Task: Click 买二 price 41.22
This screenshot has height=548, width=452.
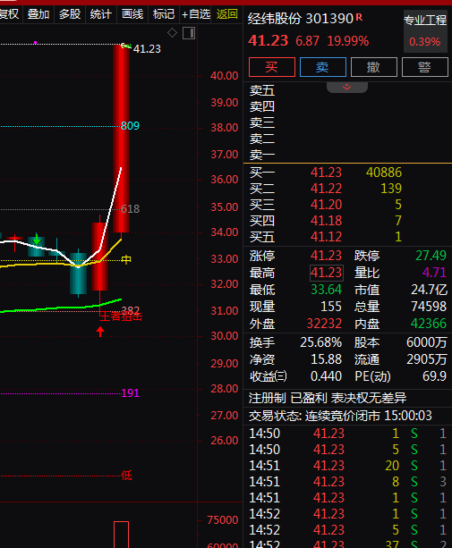Action: (326, 189)
